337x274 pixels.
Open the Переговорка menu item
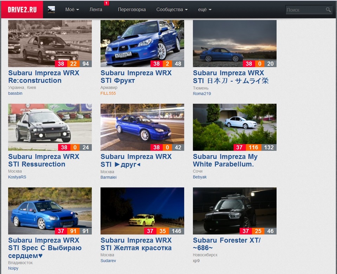point(132,10)
